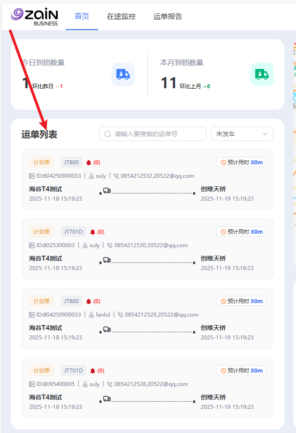The height and width of the screenshot is (433, 296).
Task: Click user icon beside fanlul
Action: pos(91,315)
